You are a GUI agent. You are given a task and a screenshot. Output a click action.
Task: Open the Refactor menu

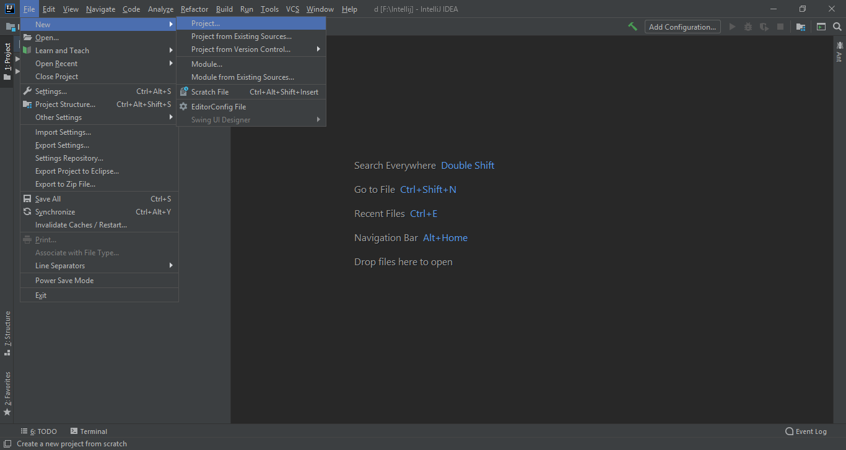coord(194,9)
